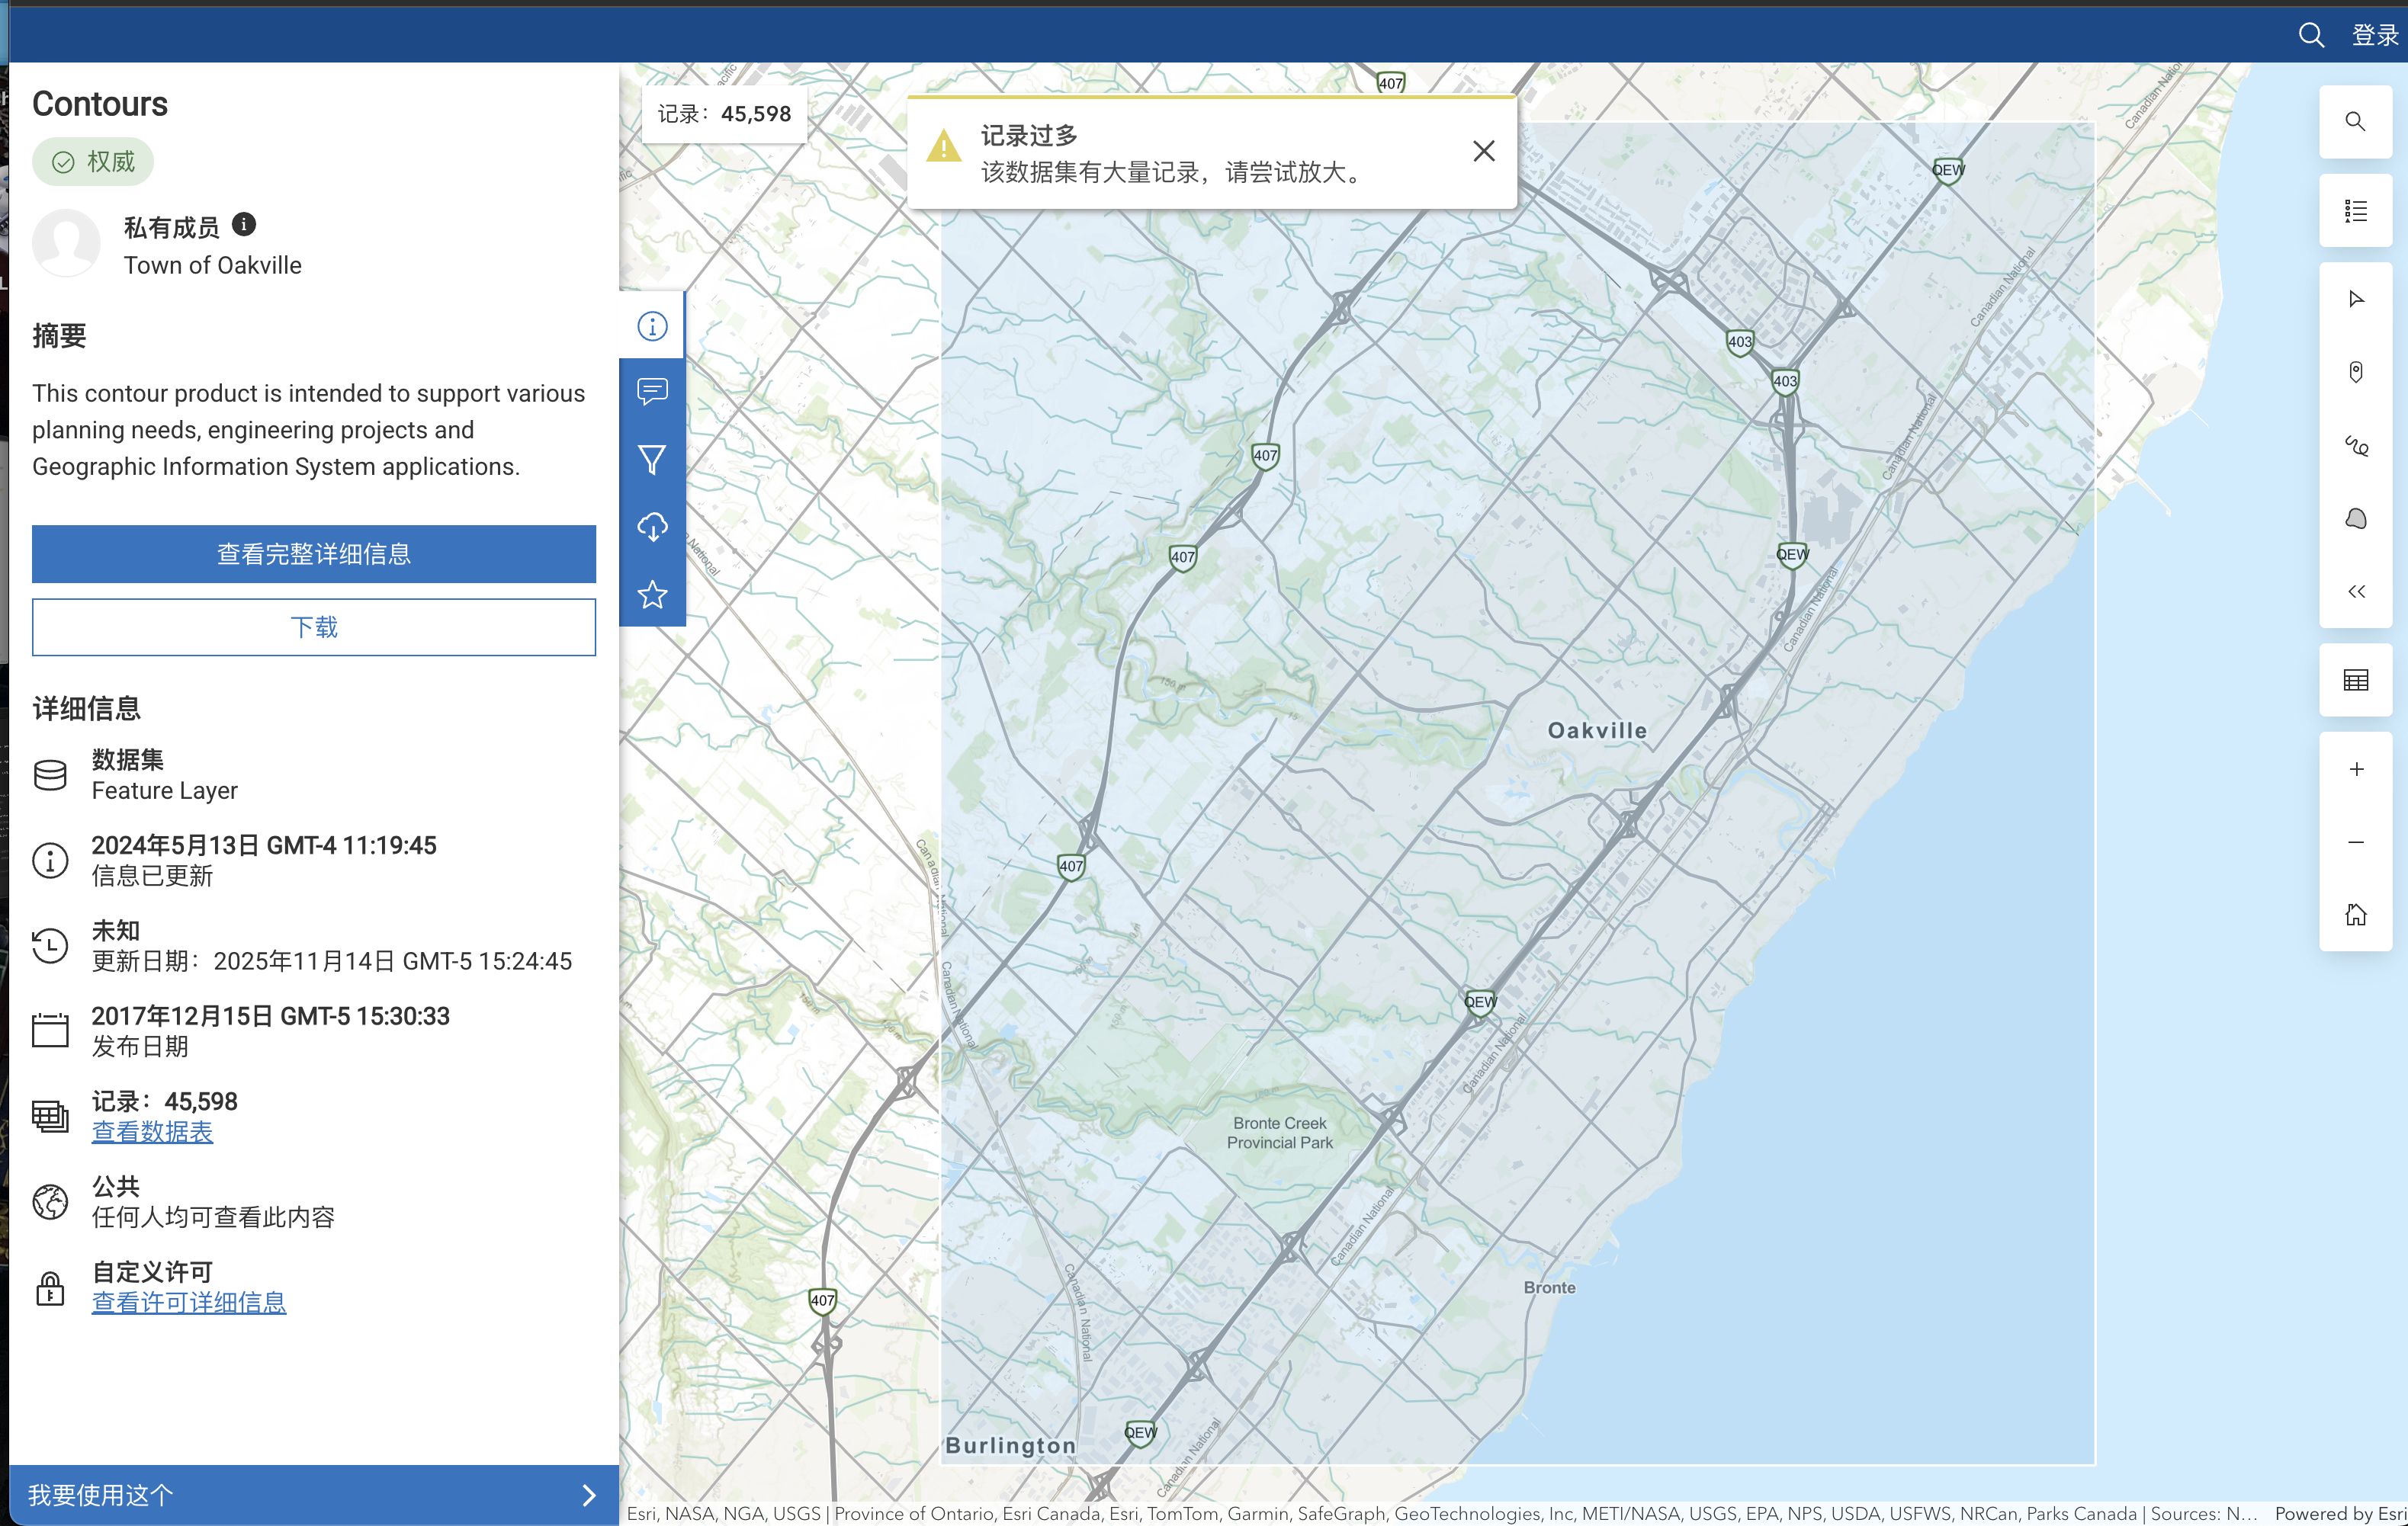Select the pointer selection tool

[2355, 299]
